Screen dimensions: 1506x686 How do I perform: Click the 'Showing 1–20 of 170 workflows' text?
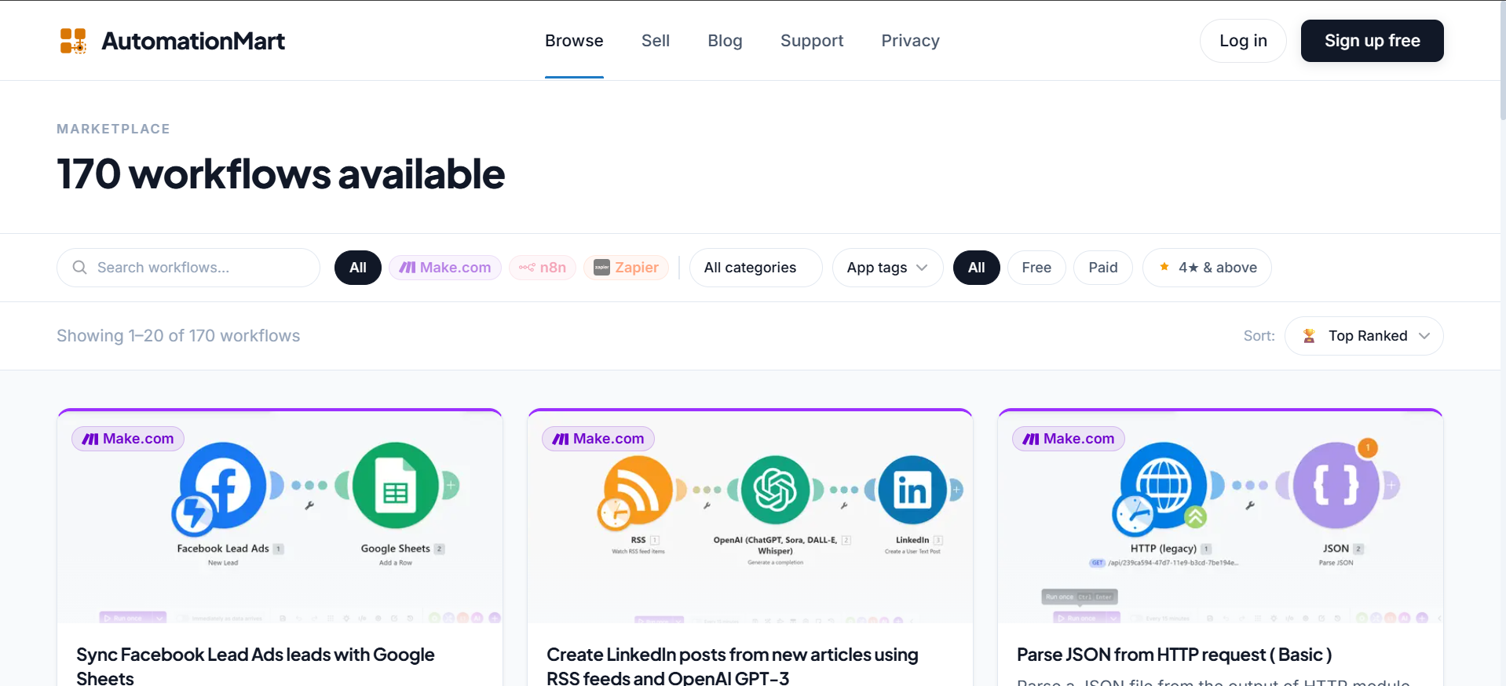[x=178, y=336]
